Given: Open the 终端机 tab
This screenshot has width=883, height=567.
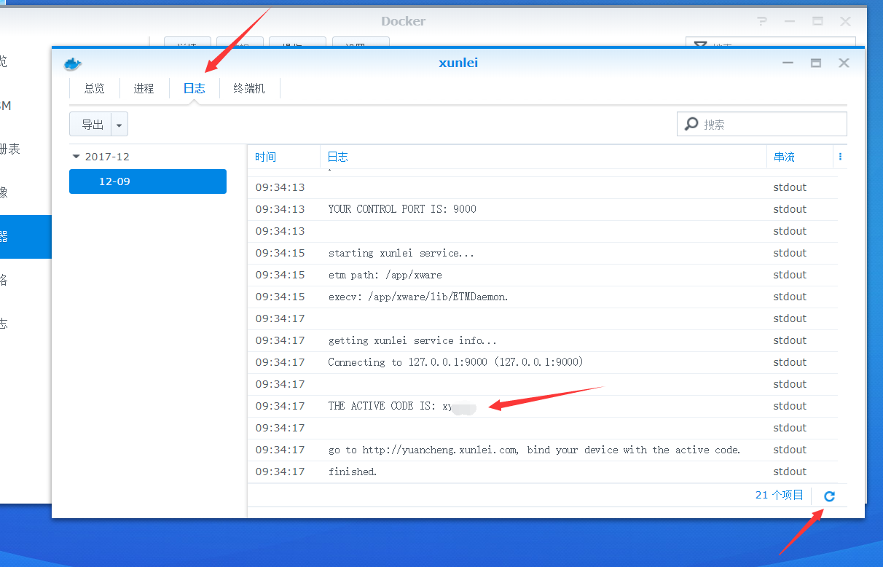Looking at the screenshot, I should 249,89.
